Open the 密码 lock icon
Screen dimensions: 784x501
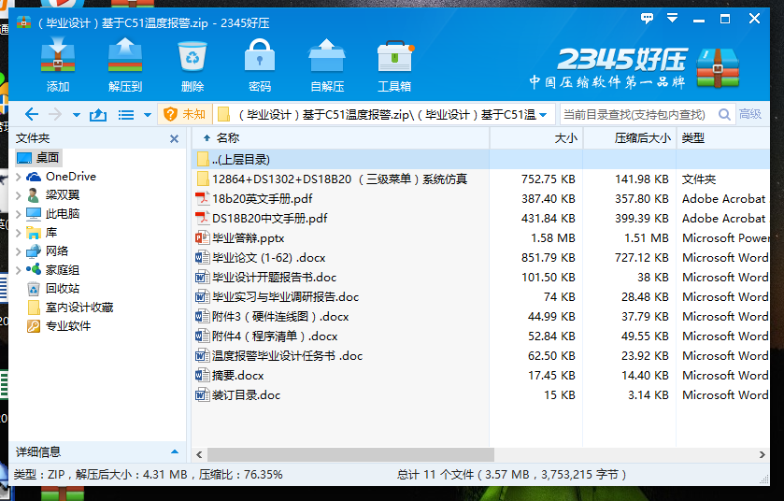tap(260, 64)
